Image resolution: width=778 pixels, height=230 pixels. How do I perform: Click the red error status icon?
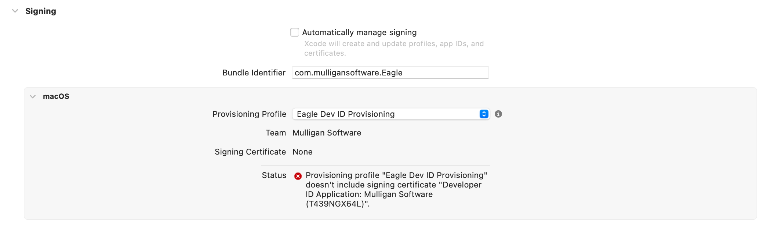298,176
